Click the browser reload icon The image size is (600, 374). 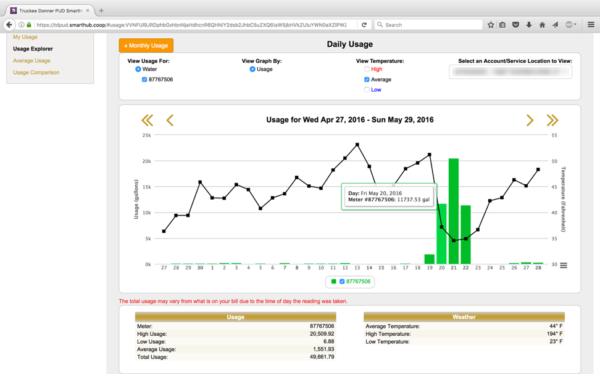(364, 25)
